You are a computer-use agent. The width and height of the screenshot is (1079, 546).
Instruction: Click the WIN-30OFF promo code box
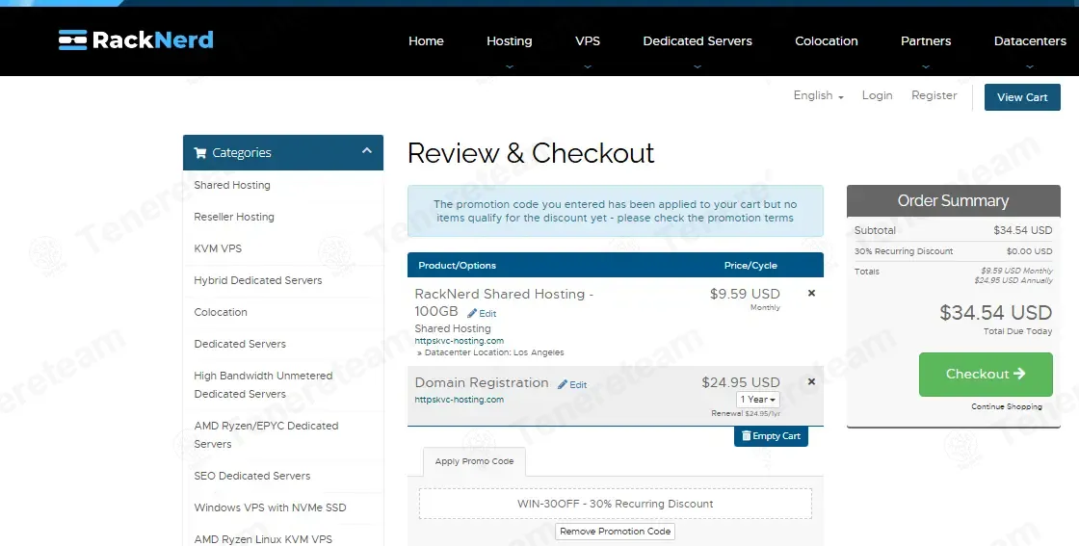[616, 504]
